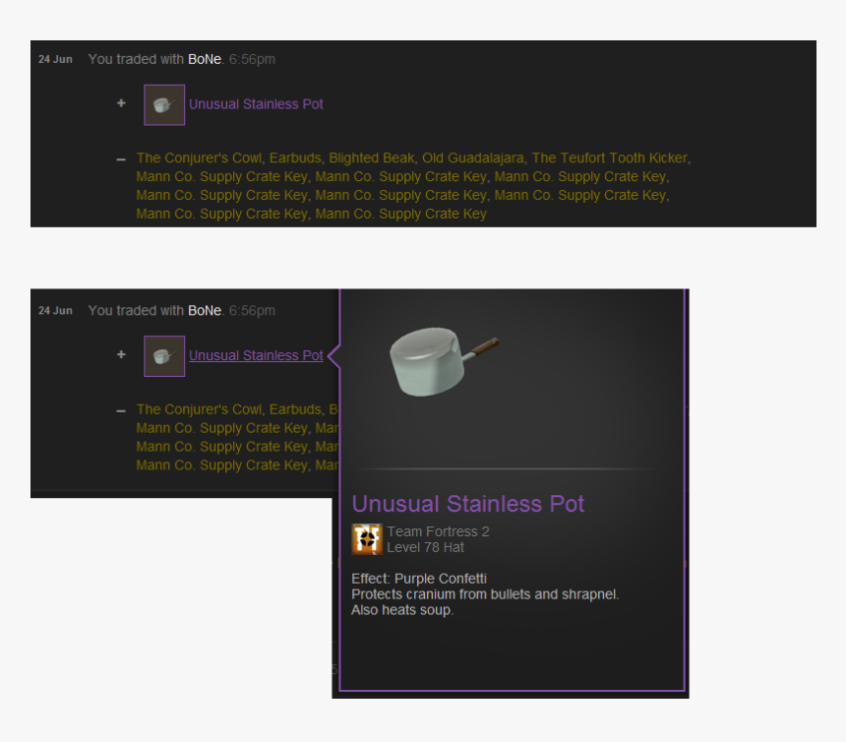Click BoNe username in lower trade entry

tap(205, 311)
